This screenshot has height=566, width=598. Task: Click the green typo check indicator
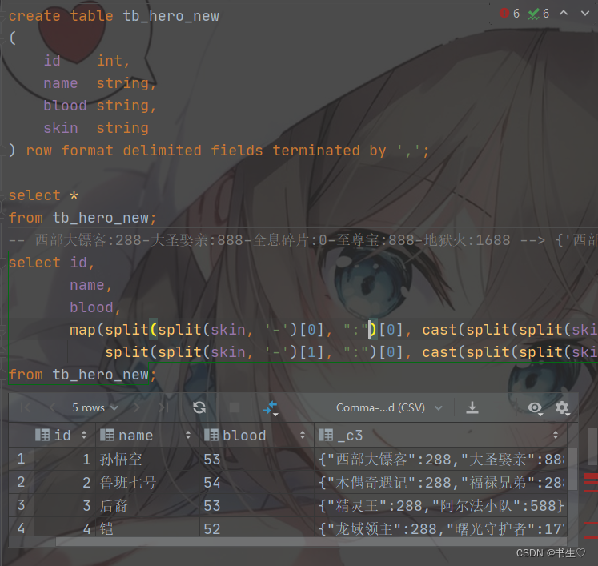(539, 14)
